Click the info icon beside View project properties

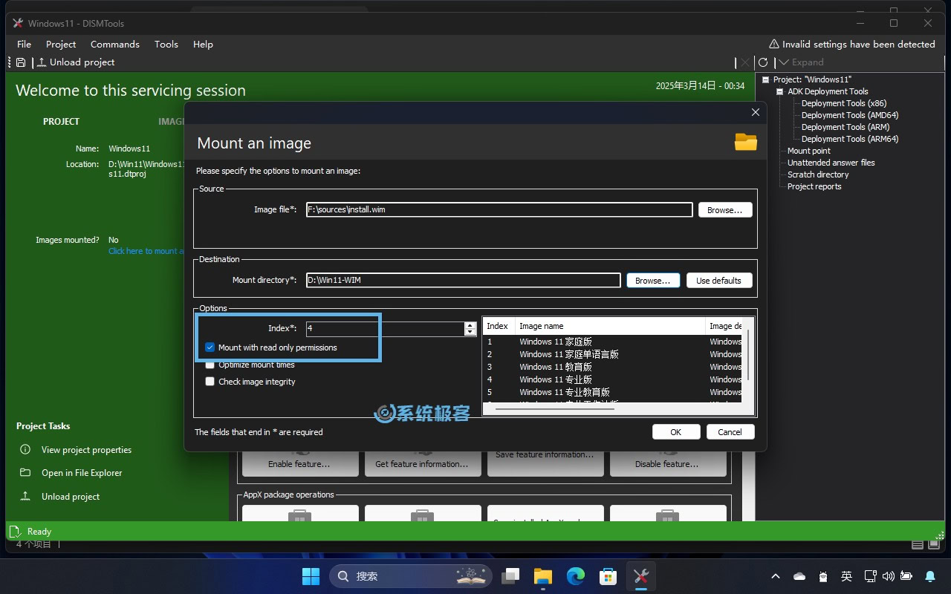25,450
